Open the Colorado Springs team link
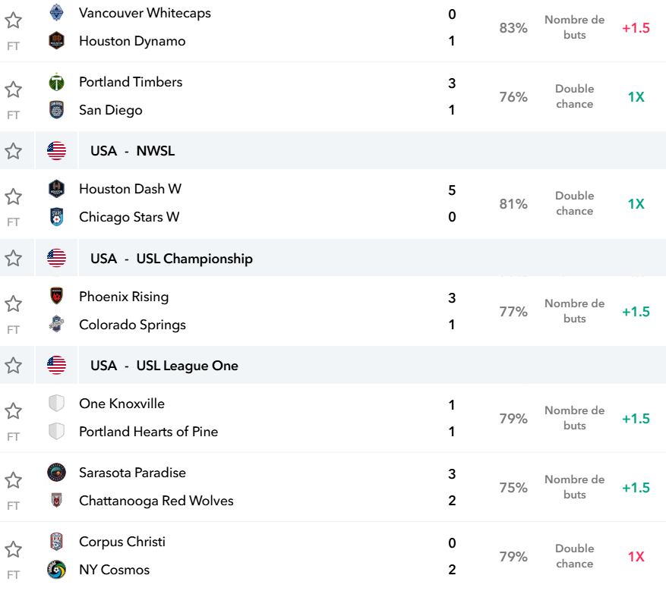The width and height of the screenshot is (666, 591). tap(133, 325)
